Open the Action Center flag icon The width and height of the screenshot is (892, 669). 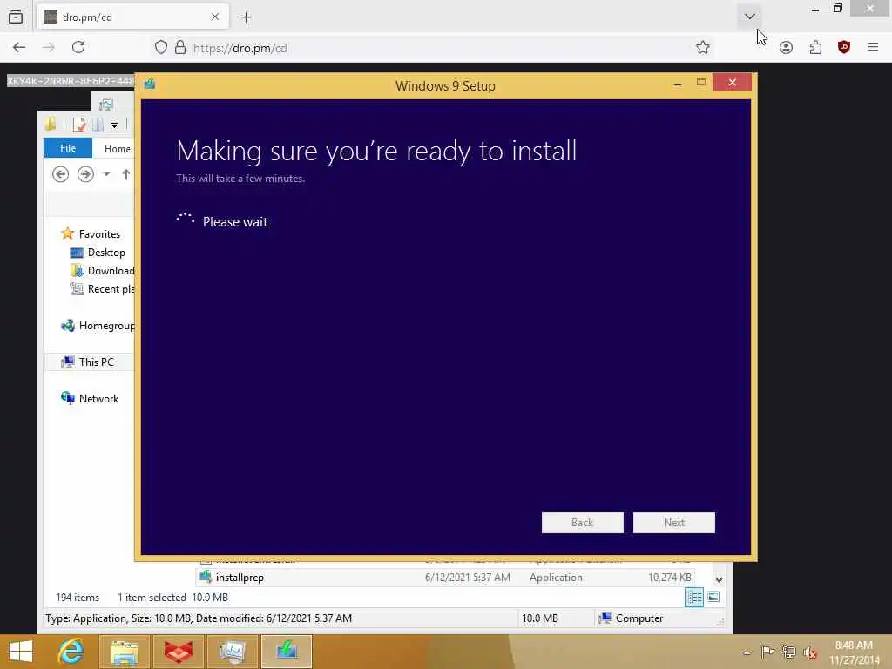767,652
